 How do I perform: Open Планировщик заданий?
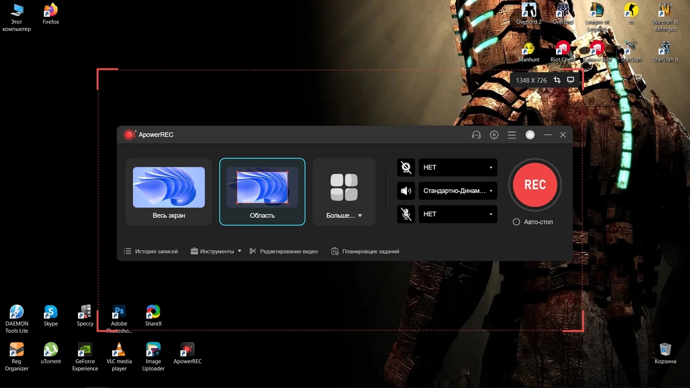365,251
